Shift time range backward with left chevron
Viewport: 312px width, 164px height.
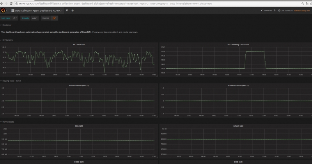tap(262, 11)
